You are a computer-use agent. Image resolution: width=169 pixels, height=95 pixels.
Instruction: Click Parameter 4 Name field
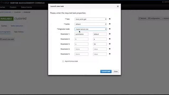[81, 49]
